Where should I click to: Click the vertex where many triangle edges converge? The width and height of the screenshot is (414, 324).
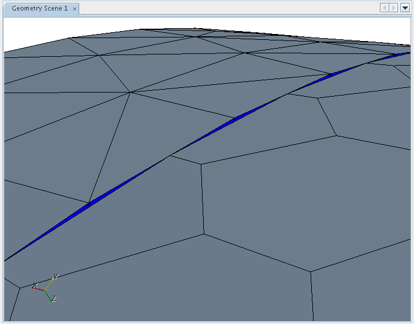130,92
